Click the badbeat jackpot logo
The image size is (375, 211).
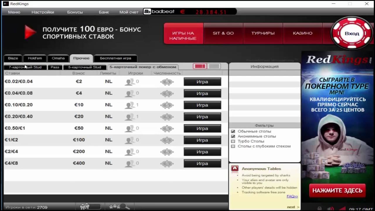point(159,12)
